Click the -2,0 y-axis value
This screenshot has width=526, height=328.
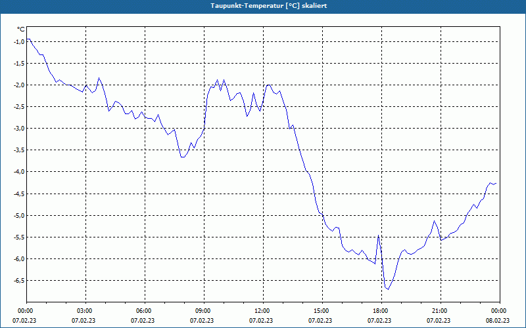[x=19, y=85]
